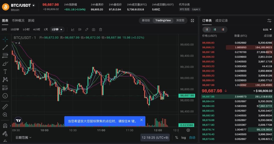This screenshot has width=274, height=144.
Task: Toggle percentage scale with % button
Action: click(176, 138)
